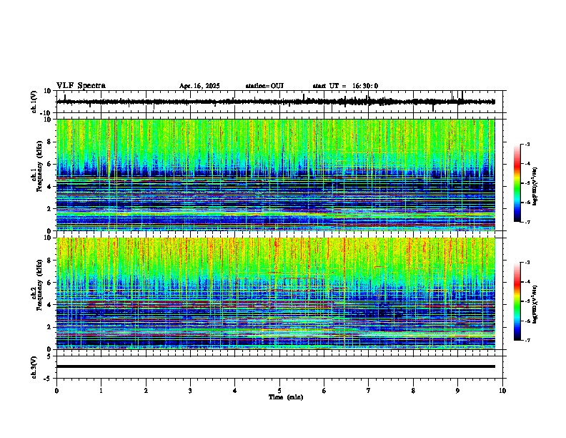
Task: Select the date label "Apr. 16, 2025"
Action: (199, 86)
